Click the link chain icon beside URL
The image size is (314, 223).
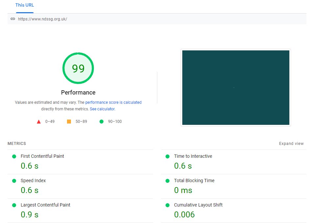point(13,19)
